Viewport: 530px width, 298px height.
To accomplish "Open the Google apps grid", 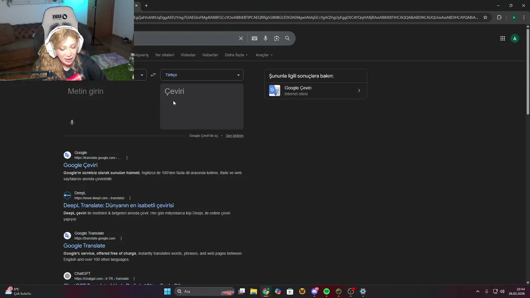I will point(503,38).
